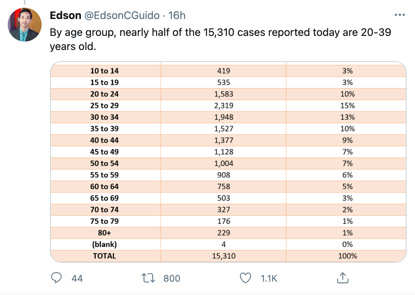Click the display name Edson
Viewport: 415px width, 295px height.
(x=66, y=15)
